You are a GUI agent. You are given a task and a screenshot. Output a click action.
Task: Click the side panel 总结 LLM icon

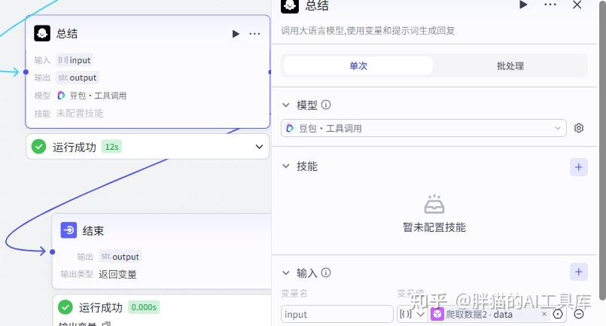[290, 5]
